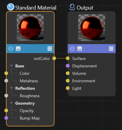Image resolution: width=122 pixels, height=130 pixels.
Task: Select the purple Displacement input port
Action: (x=68, y=66)
